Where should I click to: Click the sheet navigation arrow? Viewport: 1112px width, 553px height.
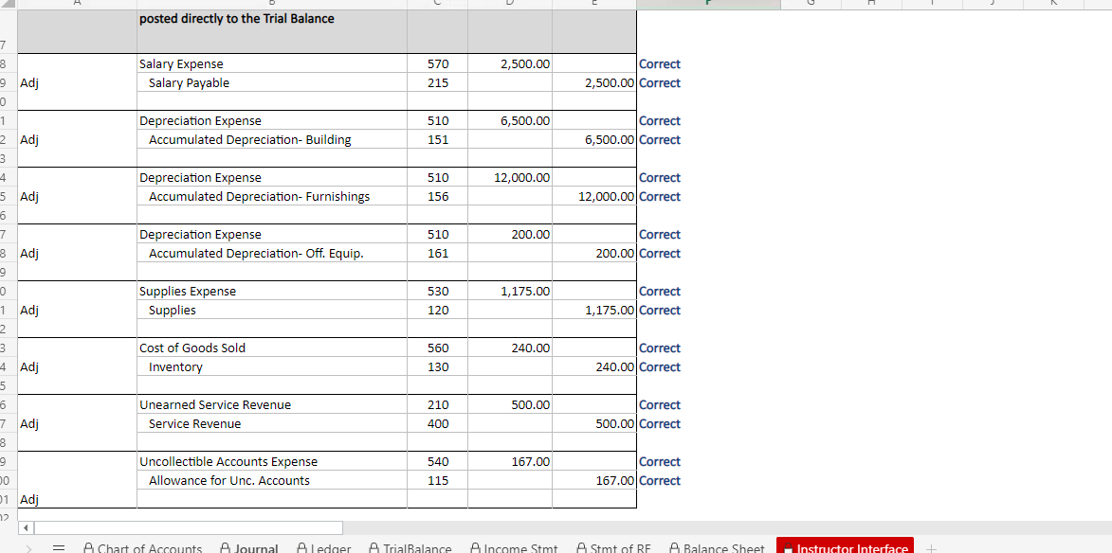click(x=26, y=527)
